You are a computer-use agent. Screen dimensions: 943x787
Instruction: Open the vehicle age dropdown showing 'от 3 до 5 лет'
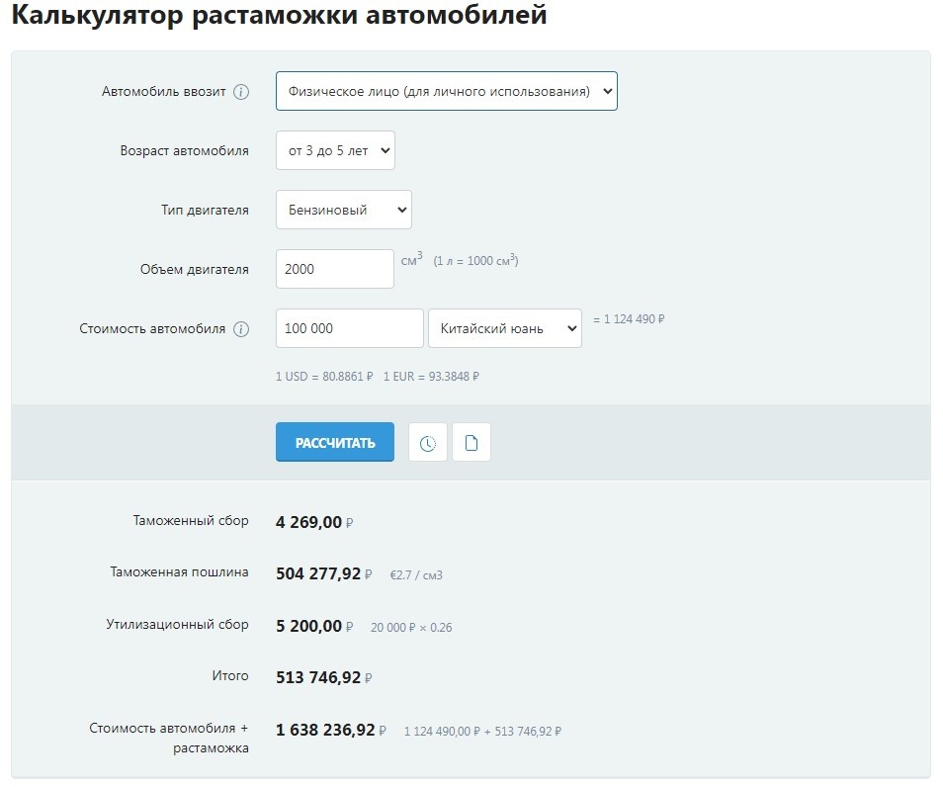coord(334,149)
